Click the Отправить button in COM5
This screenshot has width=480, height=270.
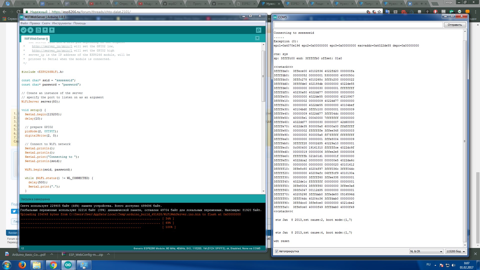pos(455,25)
